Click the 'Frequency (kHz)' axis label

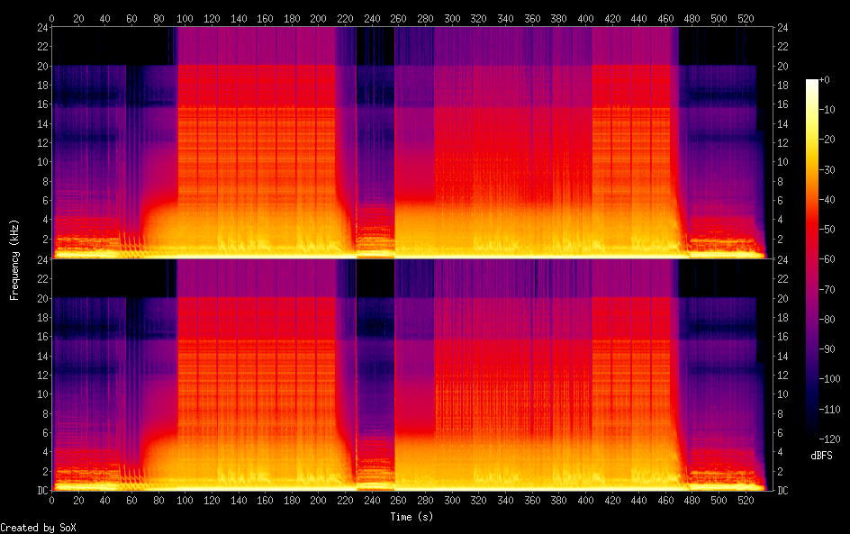[14, 259]
